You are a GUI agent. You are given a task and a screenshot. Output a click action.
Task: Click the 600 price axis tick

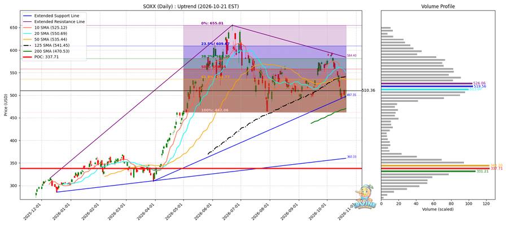point(15,51)
